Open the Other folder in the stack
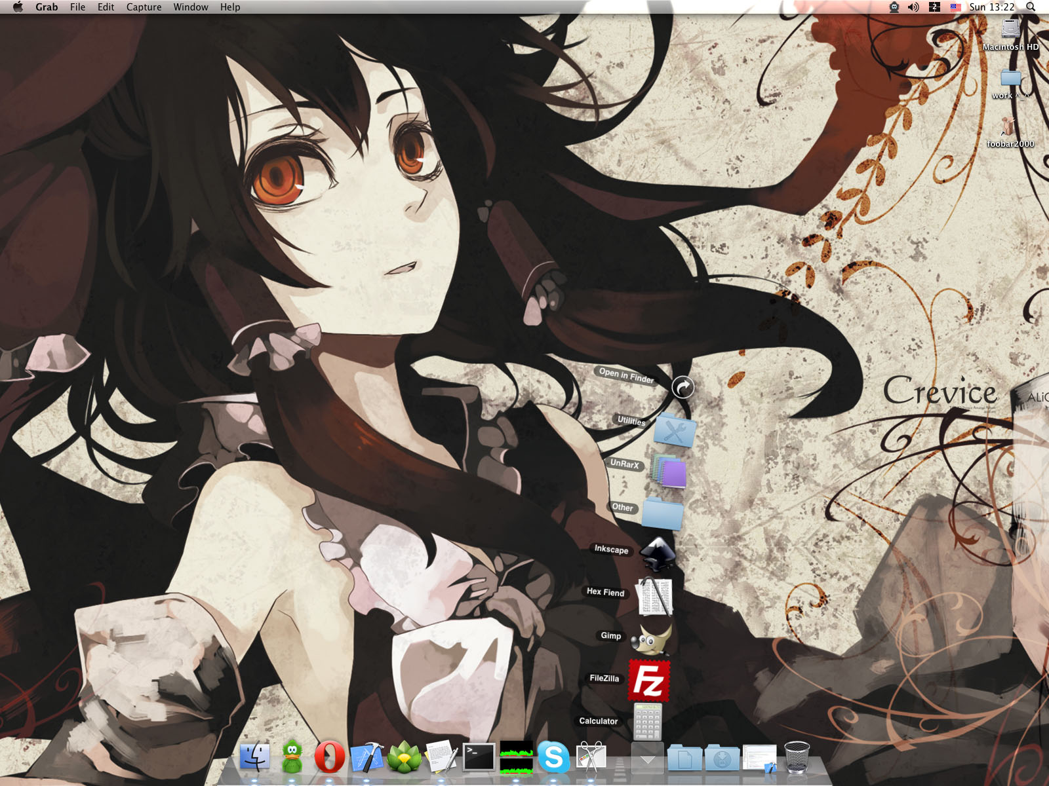Viewport: 1049px width, 786px height. click(x=662, y=513)
